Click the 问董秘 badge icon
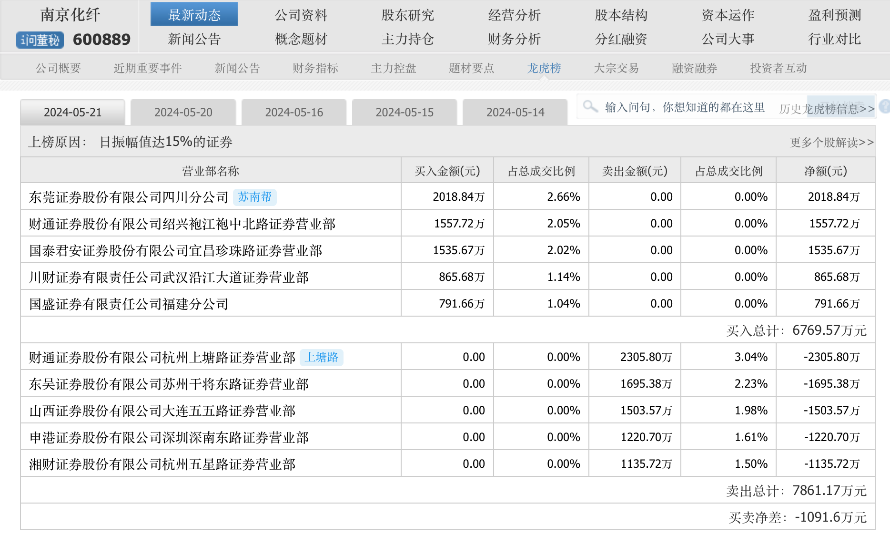Viewport: 890px width, 535px height. click(x=40, y=40)
